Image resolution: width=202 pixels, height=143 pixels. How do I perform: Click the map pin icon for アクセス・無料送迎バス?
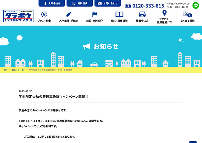(164, 13)
